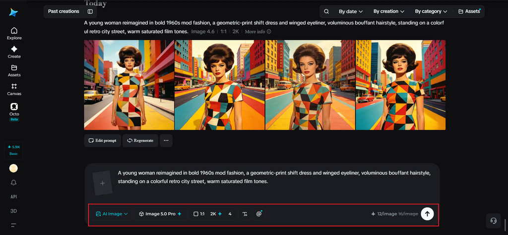Open the first generated mod fashion image
Viewport: 508px width, 235px height.
[x=129, y=85]
